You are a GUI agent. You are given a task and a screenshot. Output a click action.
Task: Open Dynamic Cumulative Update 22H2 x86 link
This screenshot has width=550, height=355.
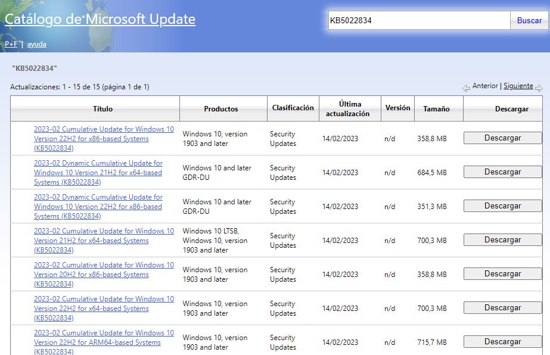coord(98,207)
